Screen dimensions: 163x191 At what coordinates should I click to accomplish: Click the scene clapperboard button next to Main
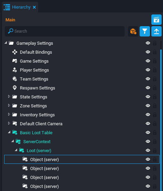[x=156, y=20]
